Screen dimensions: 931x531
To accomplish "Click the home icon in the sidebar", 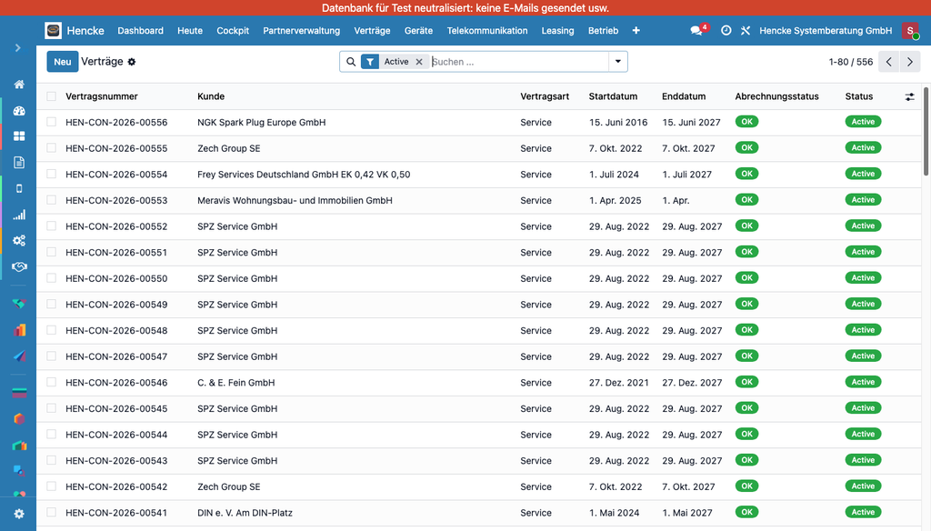I will (x=19, y=85).
